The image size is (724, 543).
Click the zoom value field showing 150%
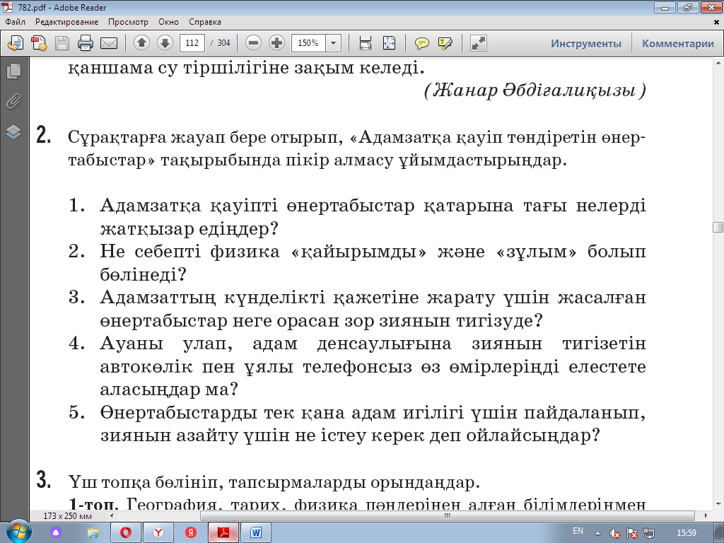(x=308, y=43)
